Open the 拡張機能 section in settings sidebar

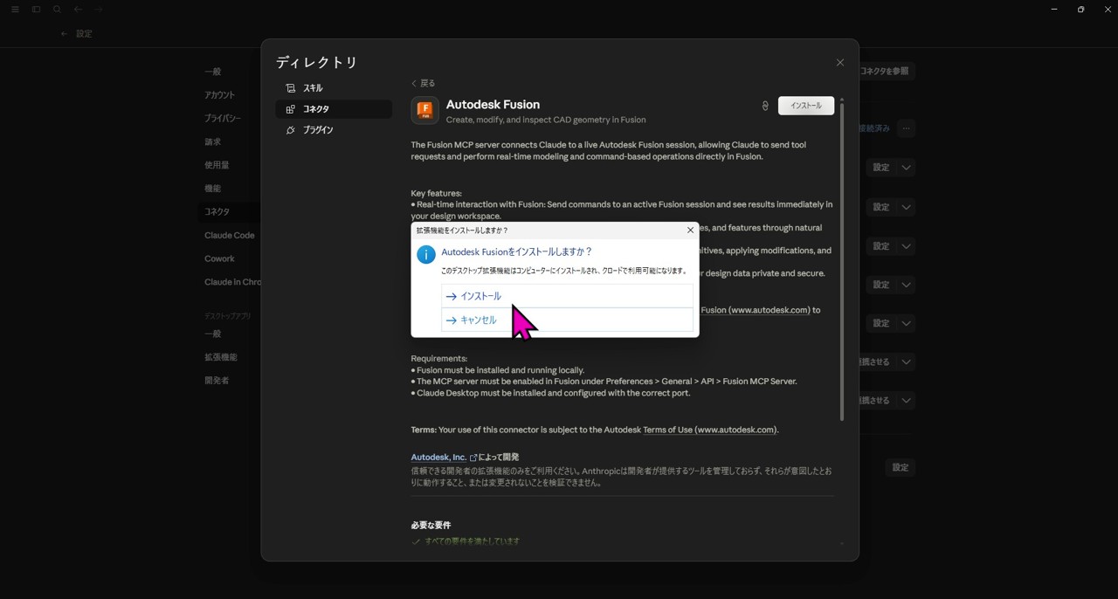(219, 356)
